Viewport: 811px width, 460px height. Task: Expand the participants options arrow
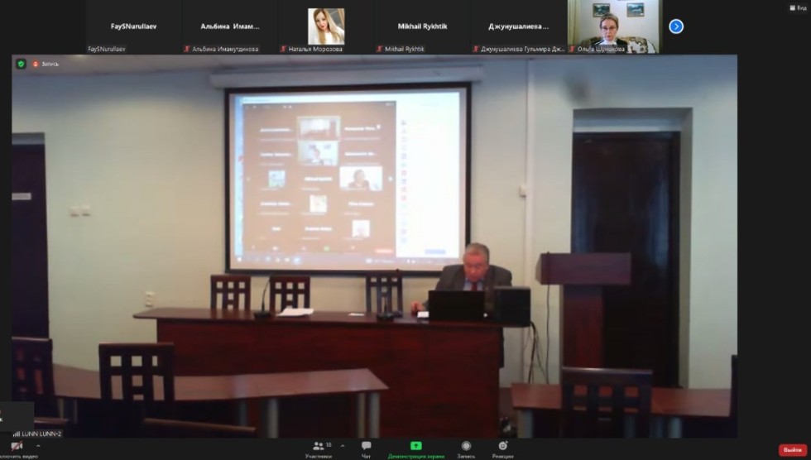[x=340, y=445]
